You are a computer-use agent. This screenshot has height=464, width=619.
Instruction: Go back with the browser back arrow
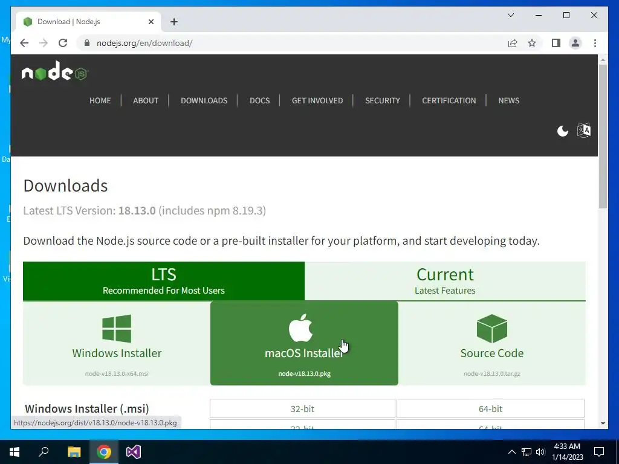point(24,43)
